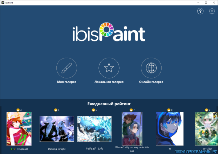Minimize the ibisPaint window
This screenshot has width=218, height=154.
pyautogui.click(x=198, y=3)
